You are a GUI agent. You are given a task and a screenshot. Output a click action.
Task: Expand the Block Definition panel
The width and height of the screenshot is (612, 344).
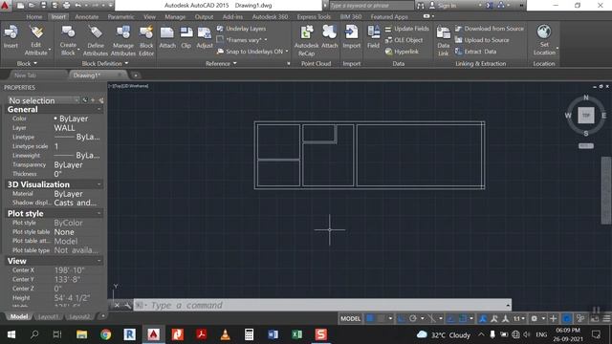tap(105, 63)
